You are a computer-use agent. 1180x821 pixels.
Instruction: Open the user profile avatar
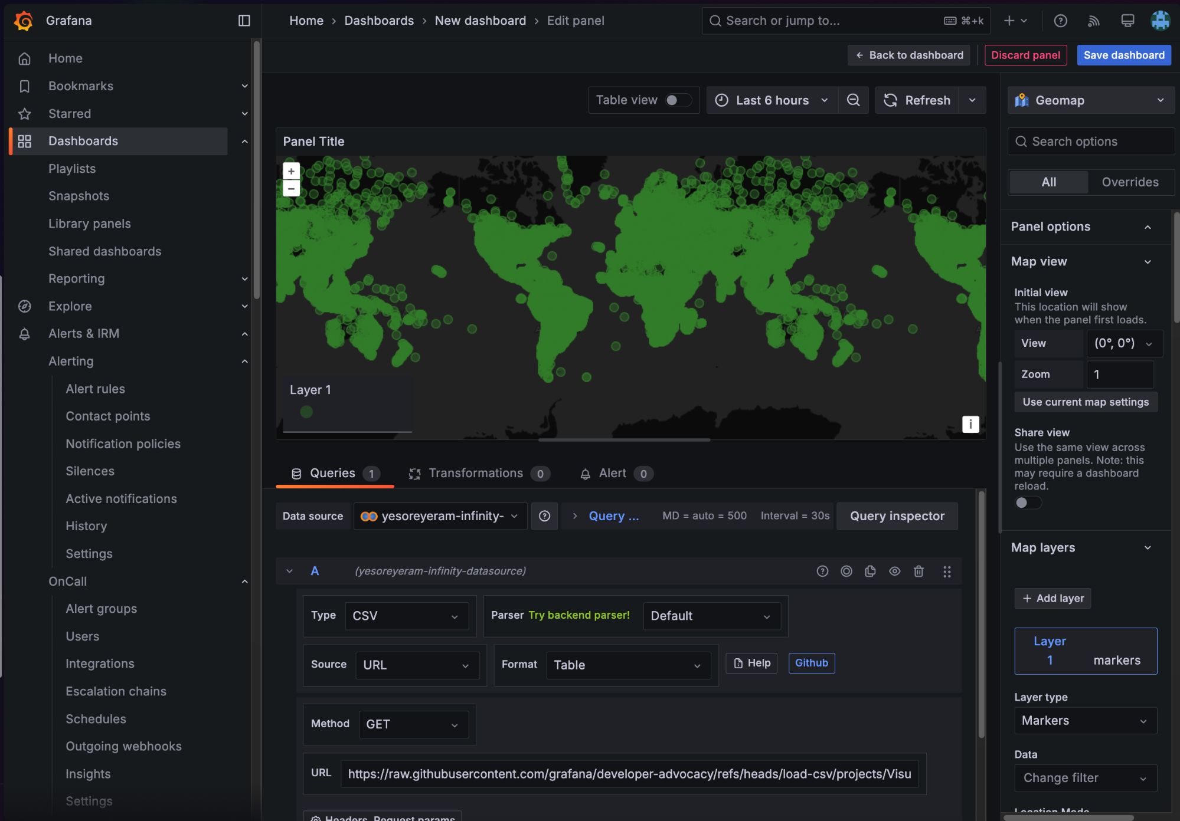click(1160, 20)
